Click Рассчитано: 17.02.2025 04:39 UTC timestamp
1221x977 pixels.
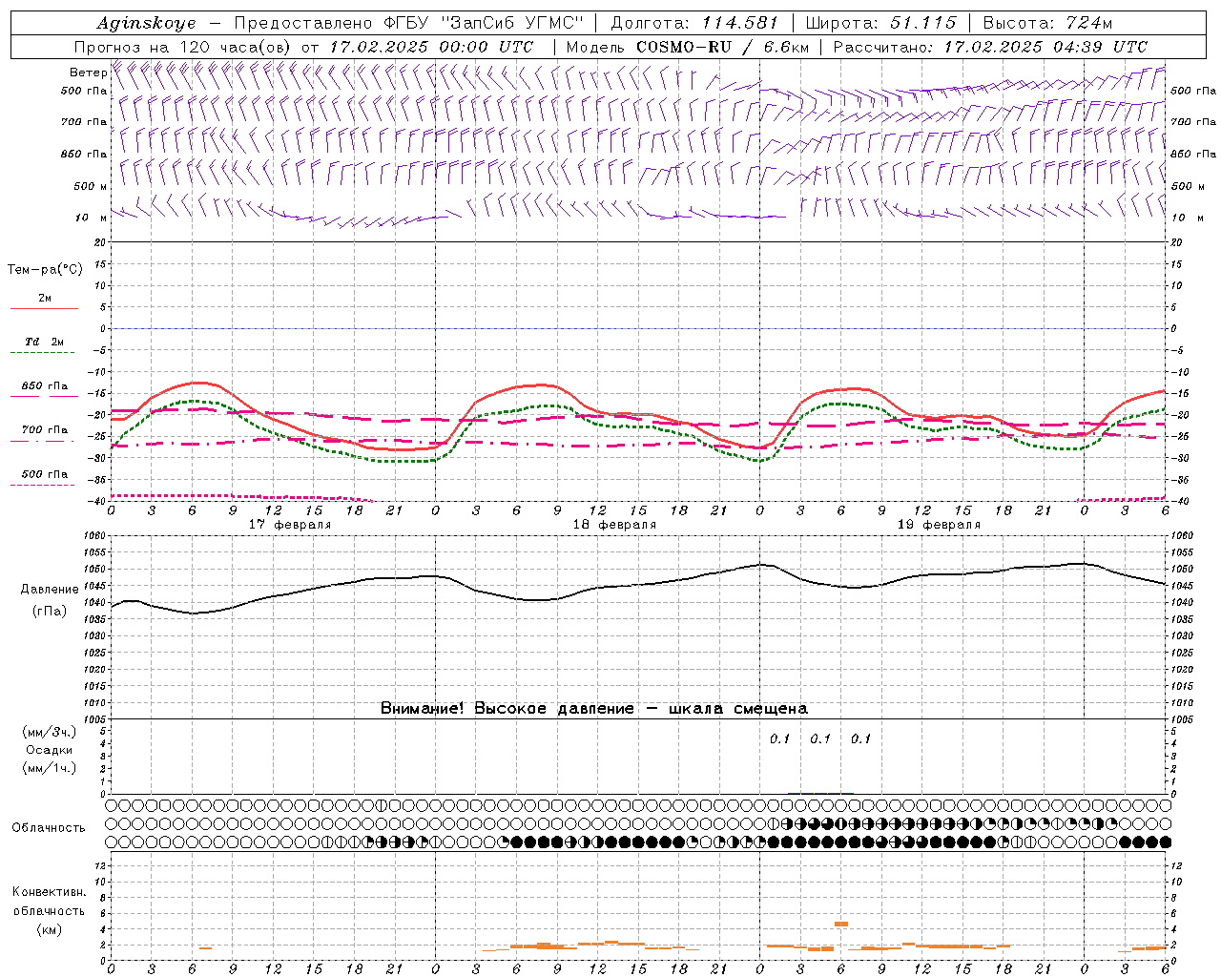coord(990,47)
